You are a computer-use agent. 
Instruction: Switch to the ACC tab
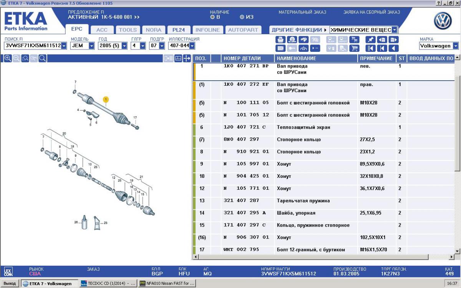102,30
